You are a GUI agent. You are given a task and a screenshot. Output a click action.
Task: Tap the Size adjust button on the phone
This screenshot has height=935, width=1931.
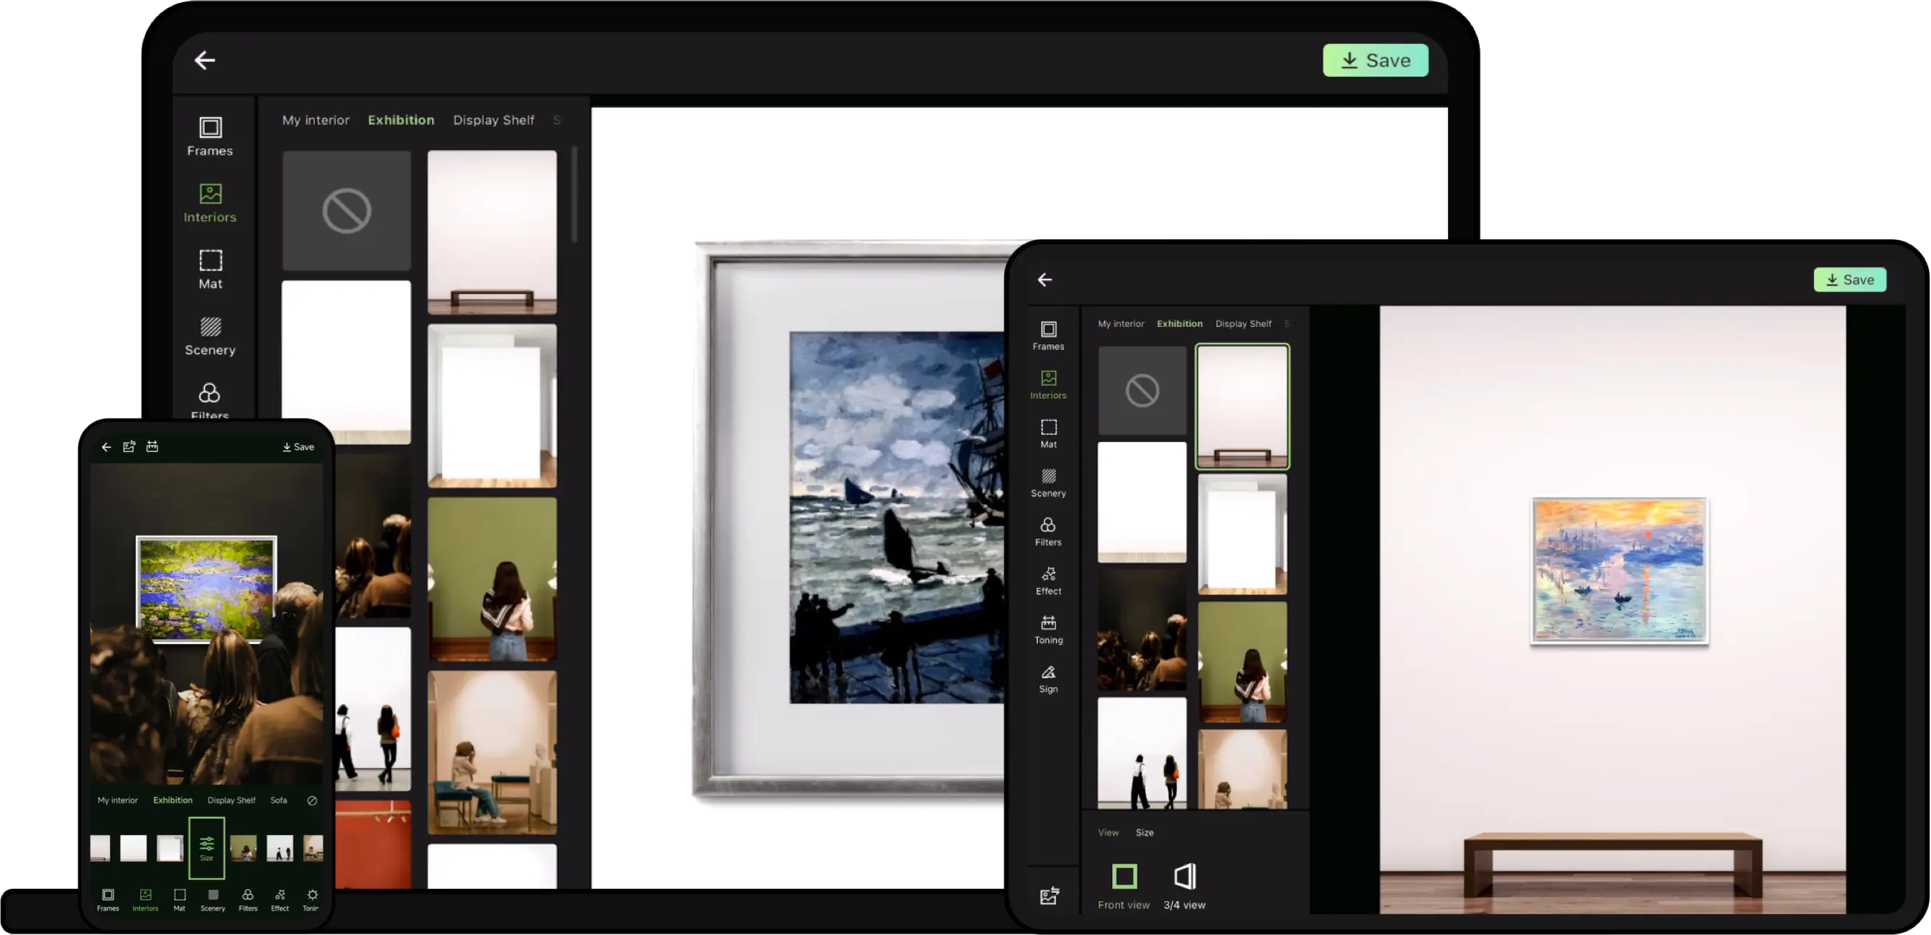coord(206,847)
